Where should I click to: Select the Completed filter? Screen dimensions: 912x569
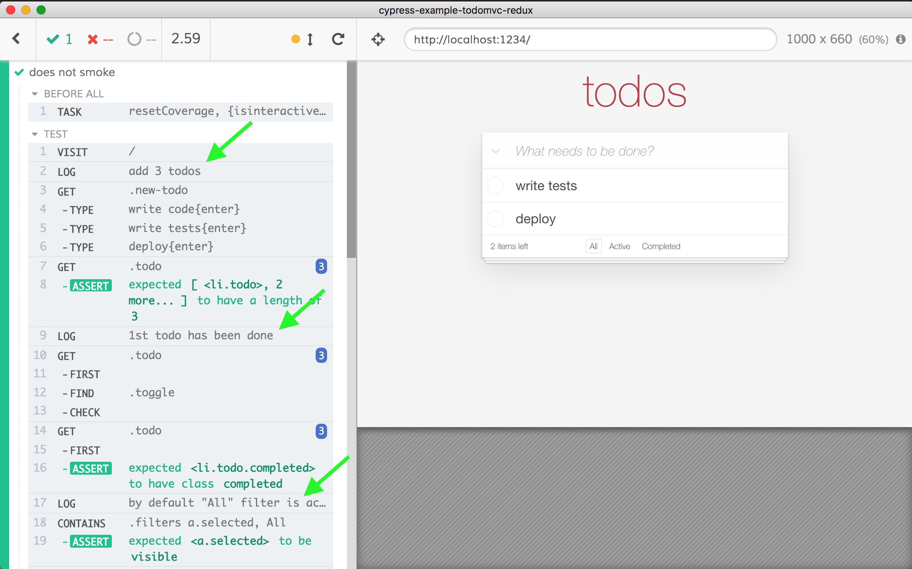pos(661,246)
